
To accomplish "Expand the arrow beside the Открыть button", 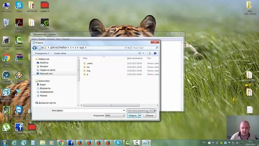I will coord(140,116).
